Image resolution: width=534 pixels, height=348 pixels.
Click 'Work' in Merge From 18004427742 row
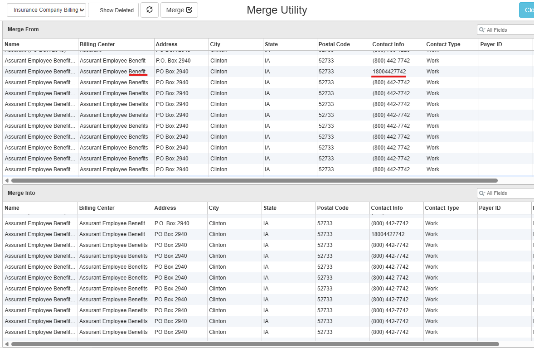[432, 72]
